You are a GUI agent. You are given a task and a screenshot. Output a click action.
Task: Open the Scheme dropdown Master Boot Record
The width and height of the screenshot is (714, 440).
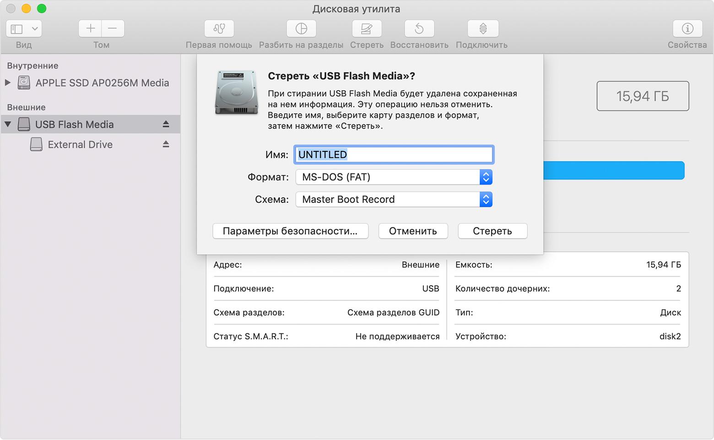pos(394,199)
